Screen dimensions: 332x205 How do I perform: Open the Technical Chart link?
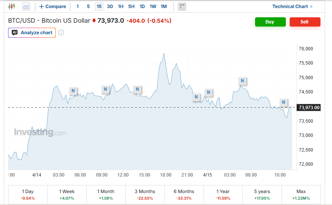coord(292,7)
